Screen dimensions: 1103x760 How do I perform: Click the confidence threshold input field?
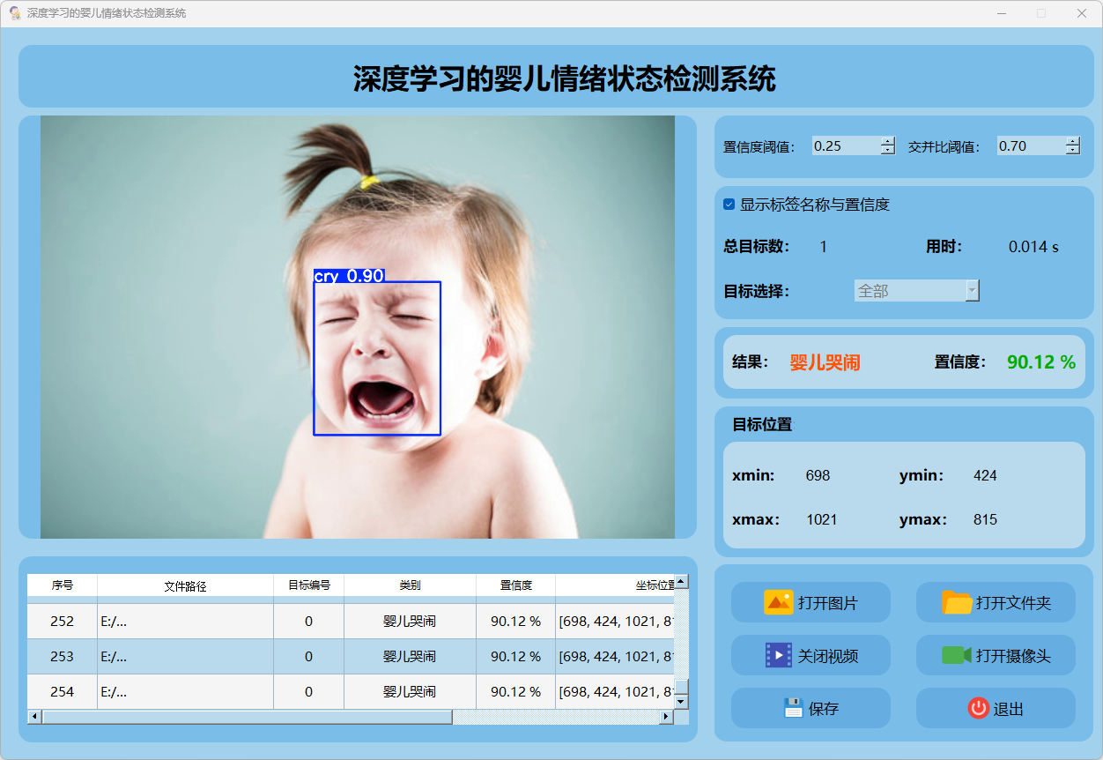[x=845, y=146]
